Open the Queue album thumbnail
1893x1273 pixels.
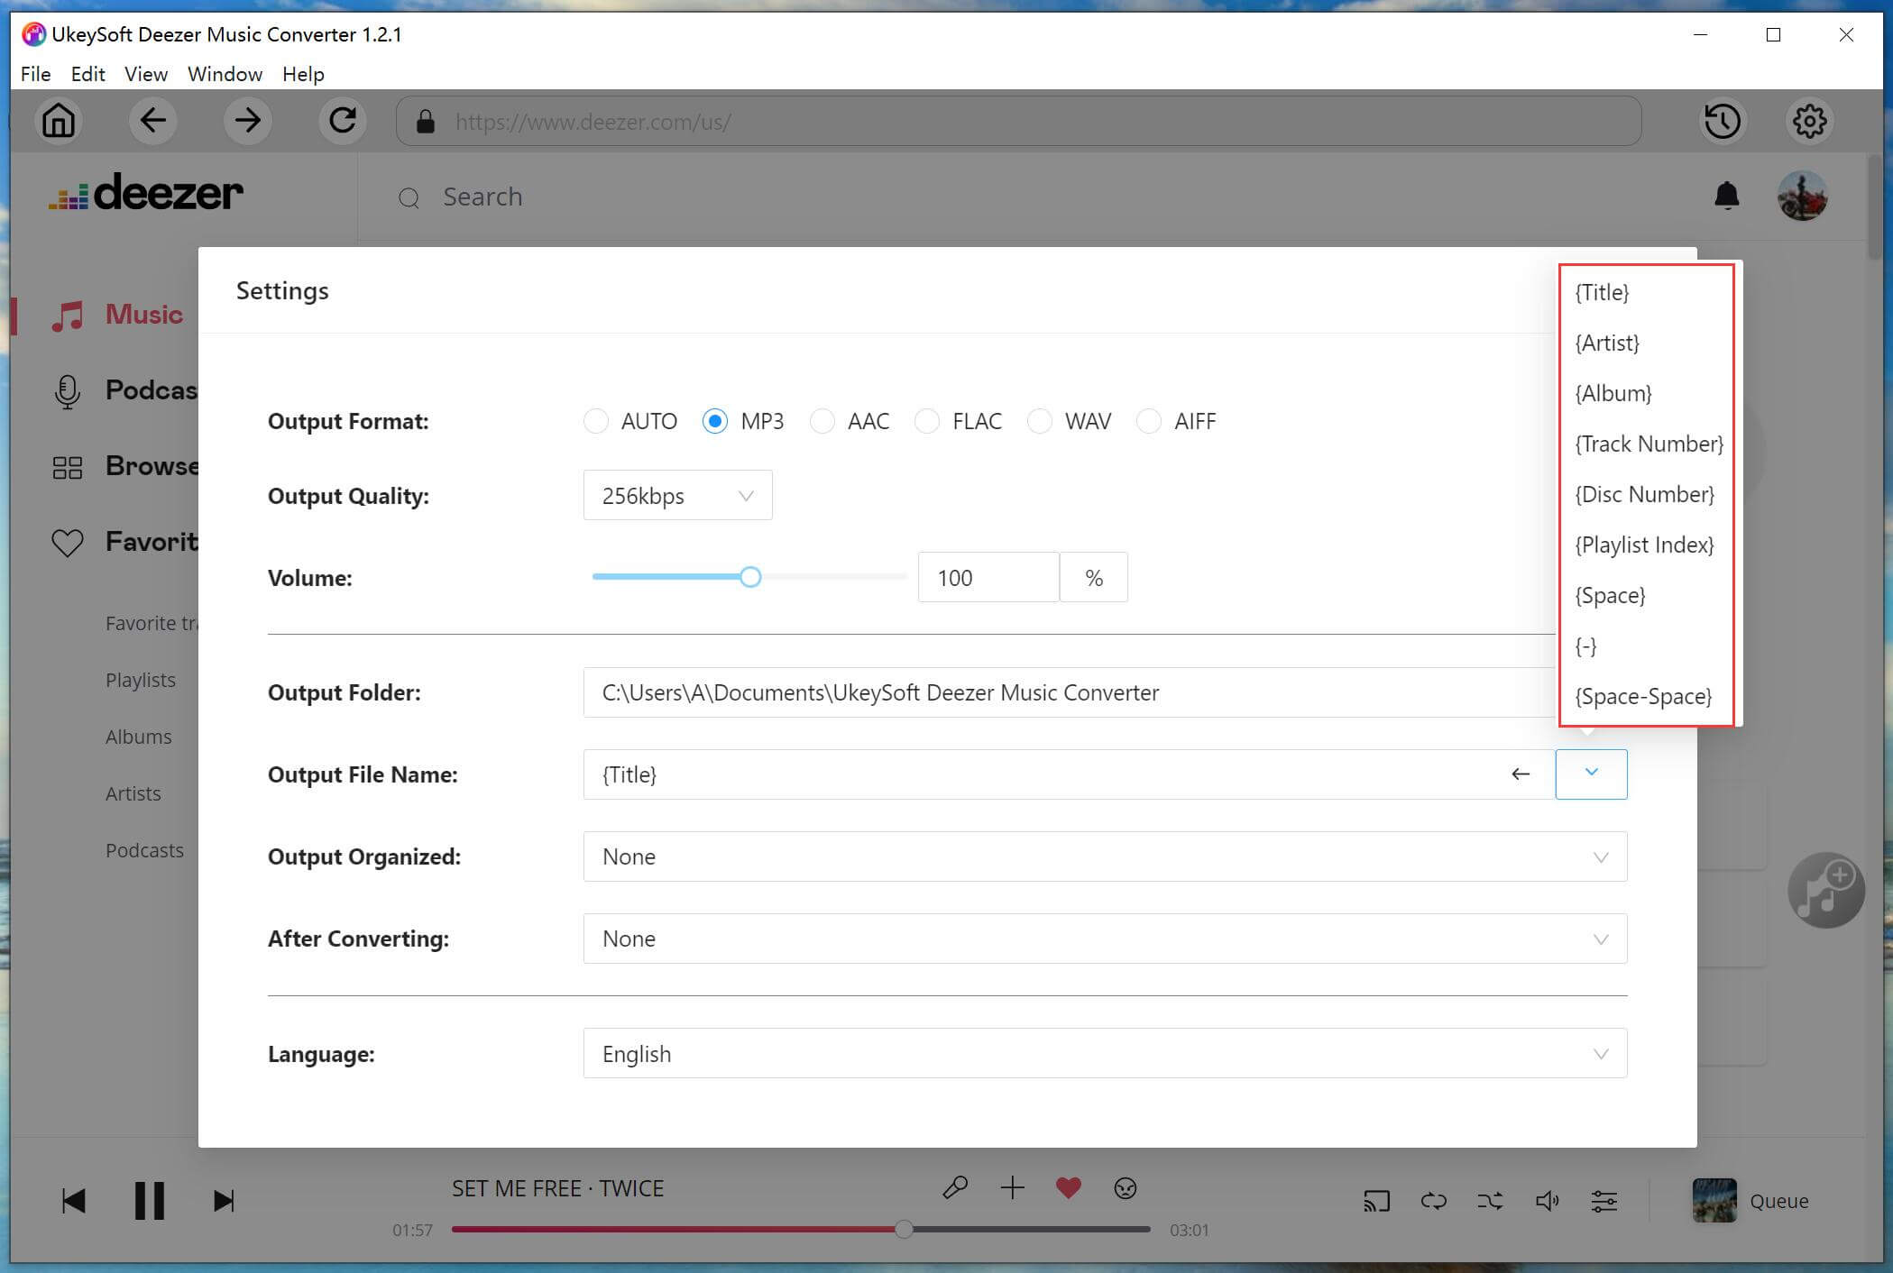click(1714, 1201)
